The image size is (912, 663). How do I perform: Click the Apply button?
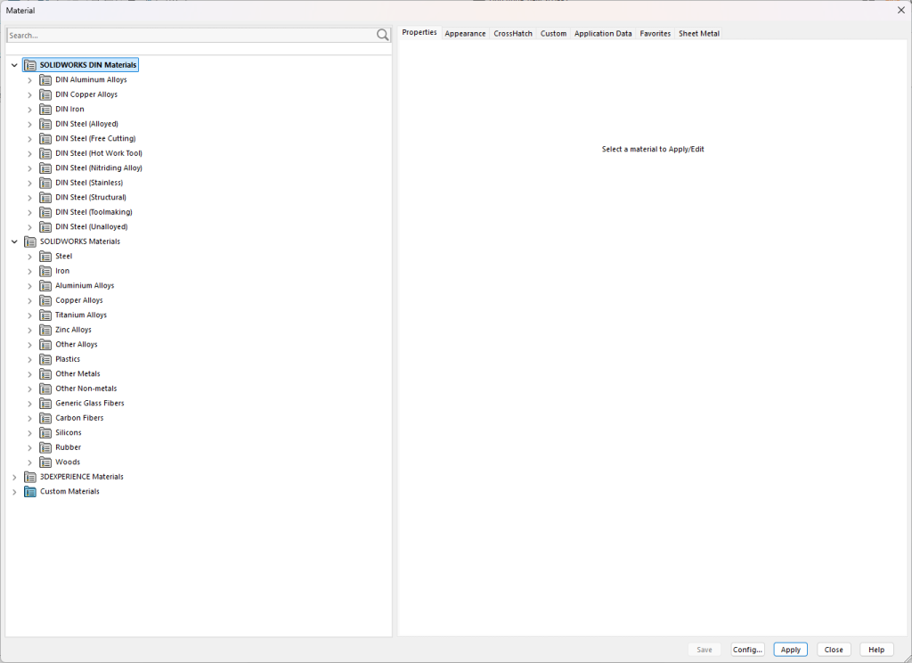pos(791,650)
